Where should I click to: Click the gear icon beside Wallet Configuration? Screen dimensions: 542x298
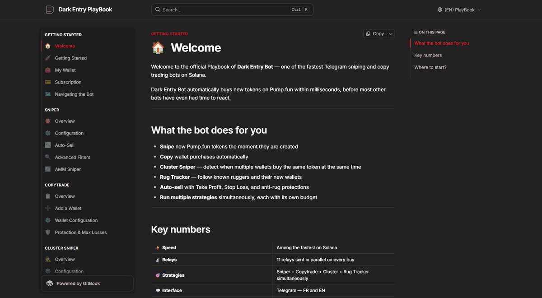48,220
